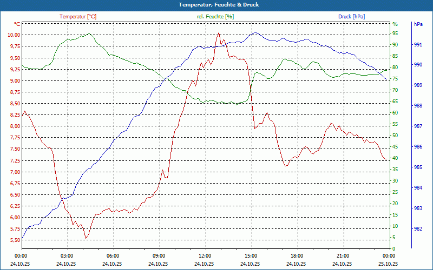Click temperature axis value 6,75
The width and height of the screenshot is (433, 270).
coord(15,183)
